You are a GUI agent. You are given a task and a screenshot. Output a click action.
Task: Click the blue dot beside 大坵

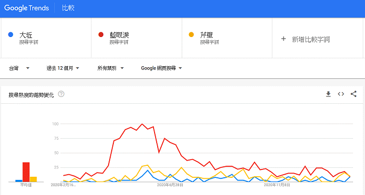pos(10,34)
